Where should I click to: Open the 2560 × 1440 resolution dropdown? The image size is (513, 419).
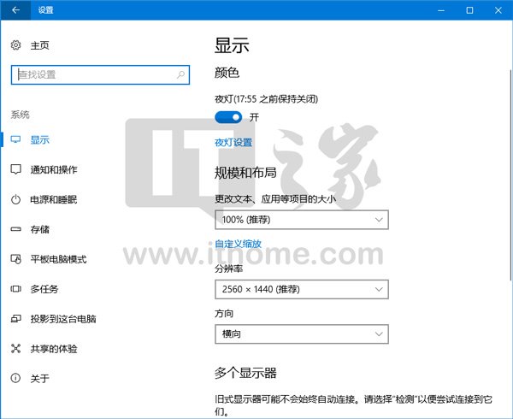[302, 290]
